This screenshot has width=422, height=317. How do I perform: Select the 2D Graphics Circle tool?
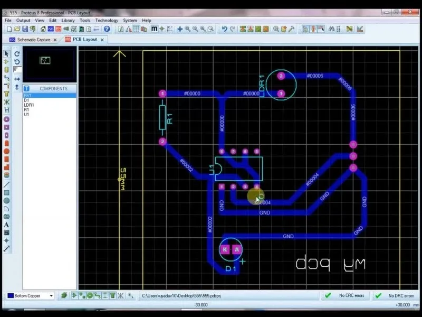6,201
